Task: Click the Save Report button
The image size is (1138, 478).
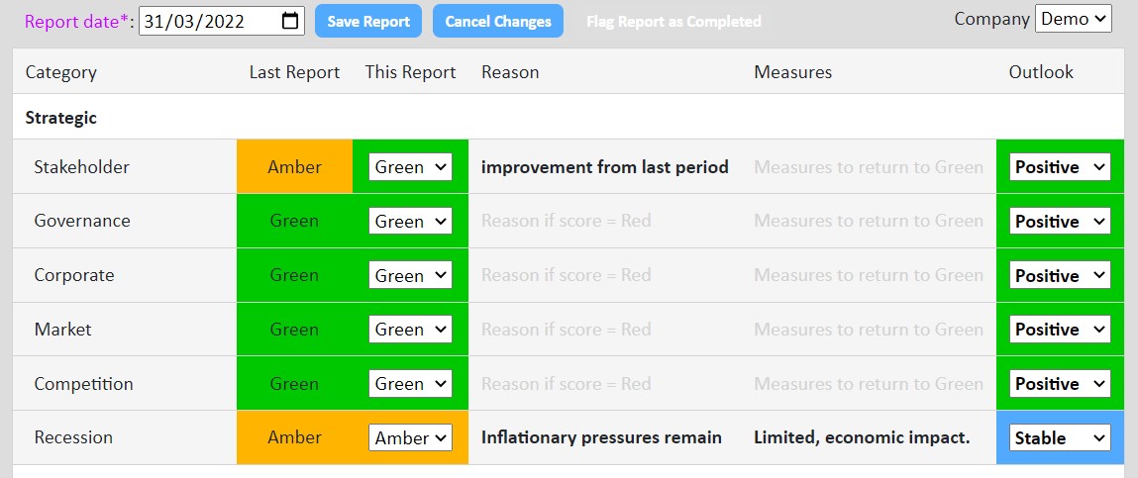Action: click(368, 21)
